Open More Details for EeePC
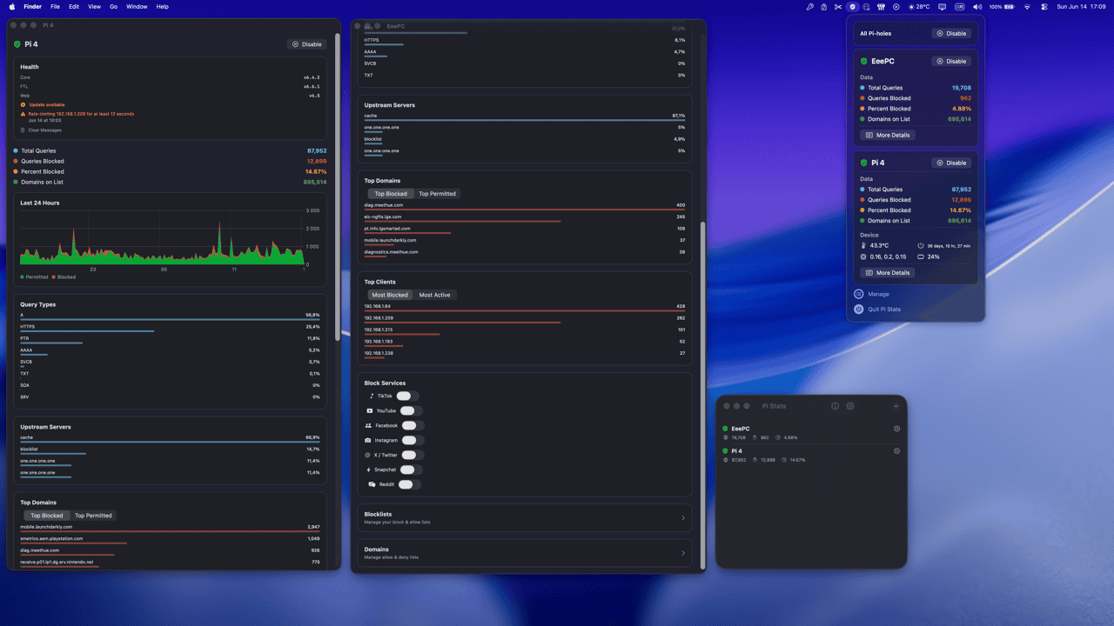 887,135
